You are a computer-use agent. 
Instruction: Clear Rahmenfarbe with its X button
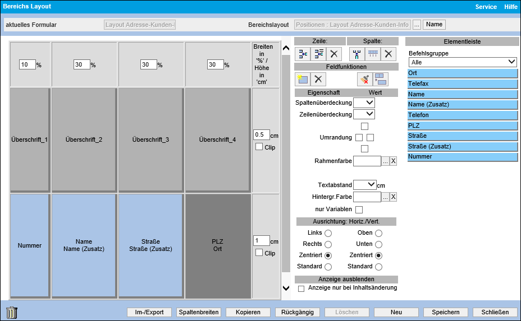(x=393, y=161)
